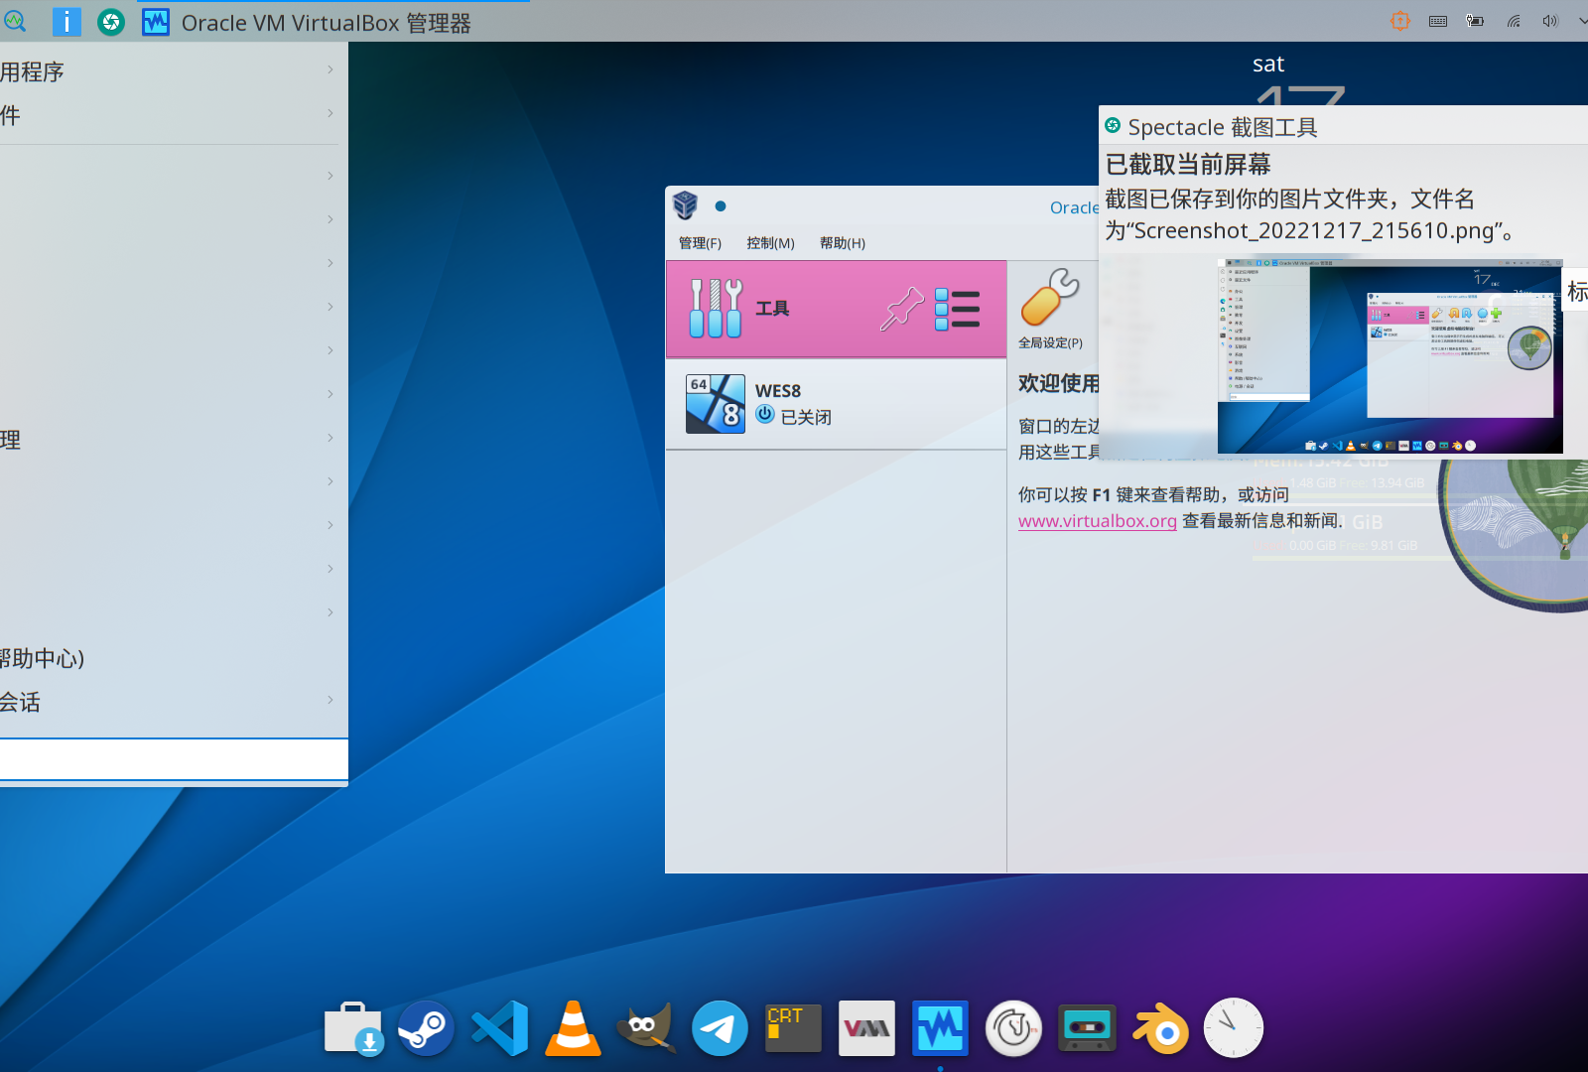Open the system tray chevron dropdown
Viewport: 1588px width, 1072px height.
coord(1580,21)
